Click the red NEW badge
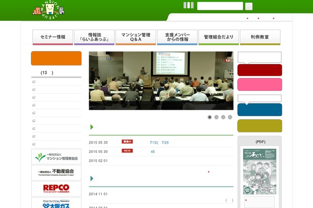This screenshot has height=208, width=313. point(127,151)
